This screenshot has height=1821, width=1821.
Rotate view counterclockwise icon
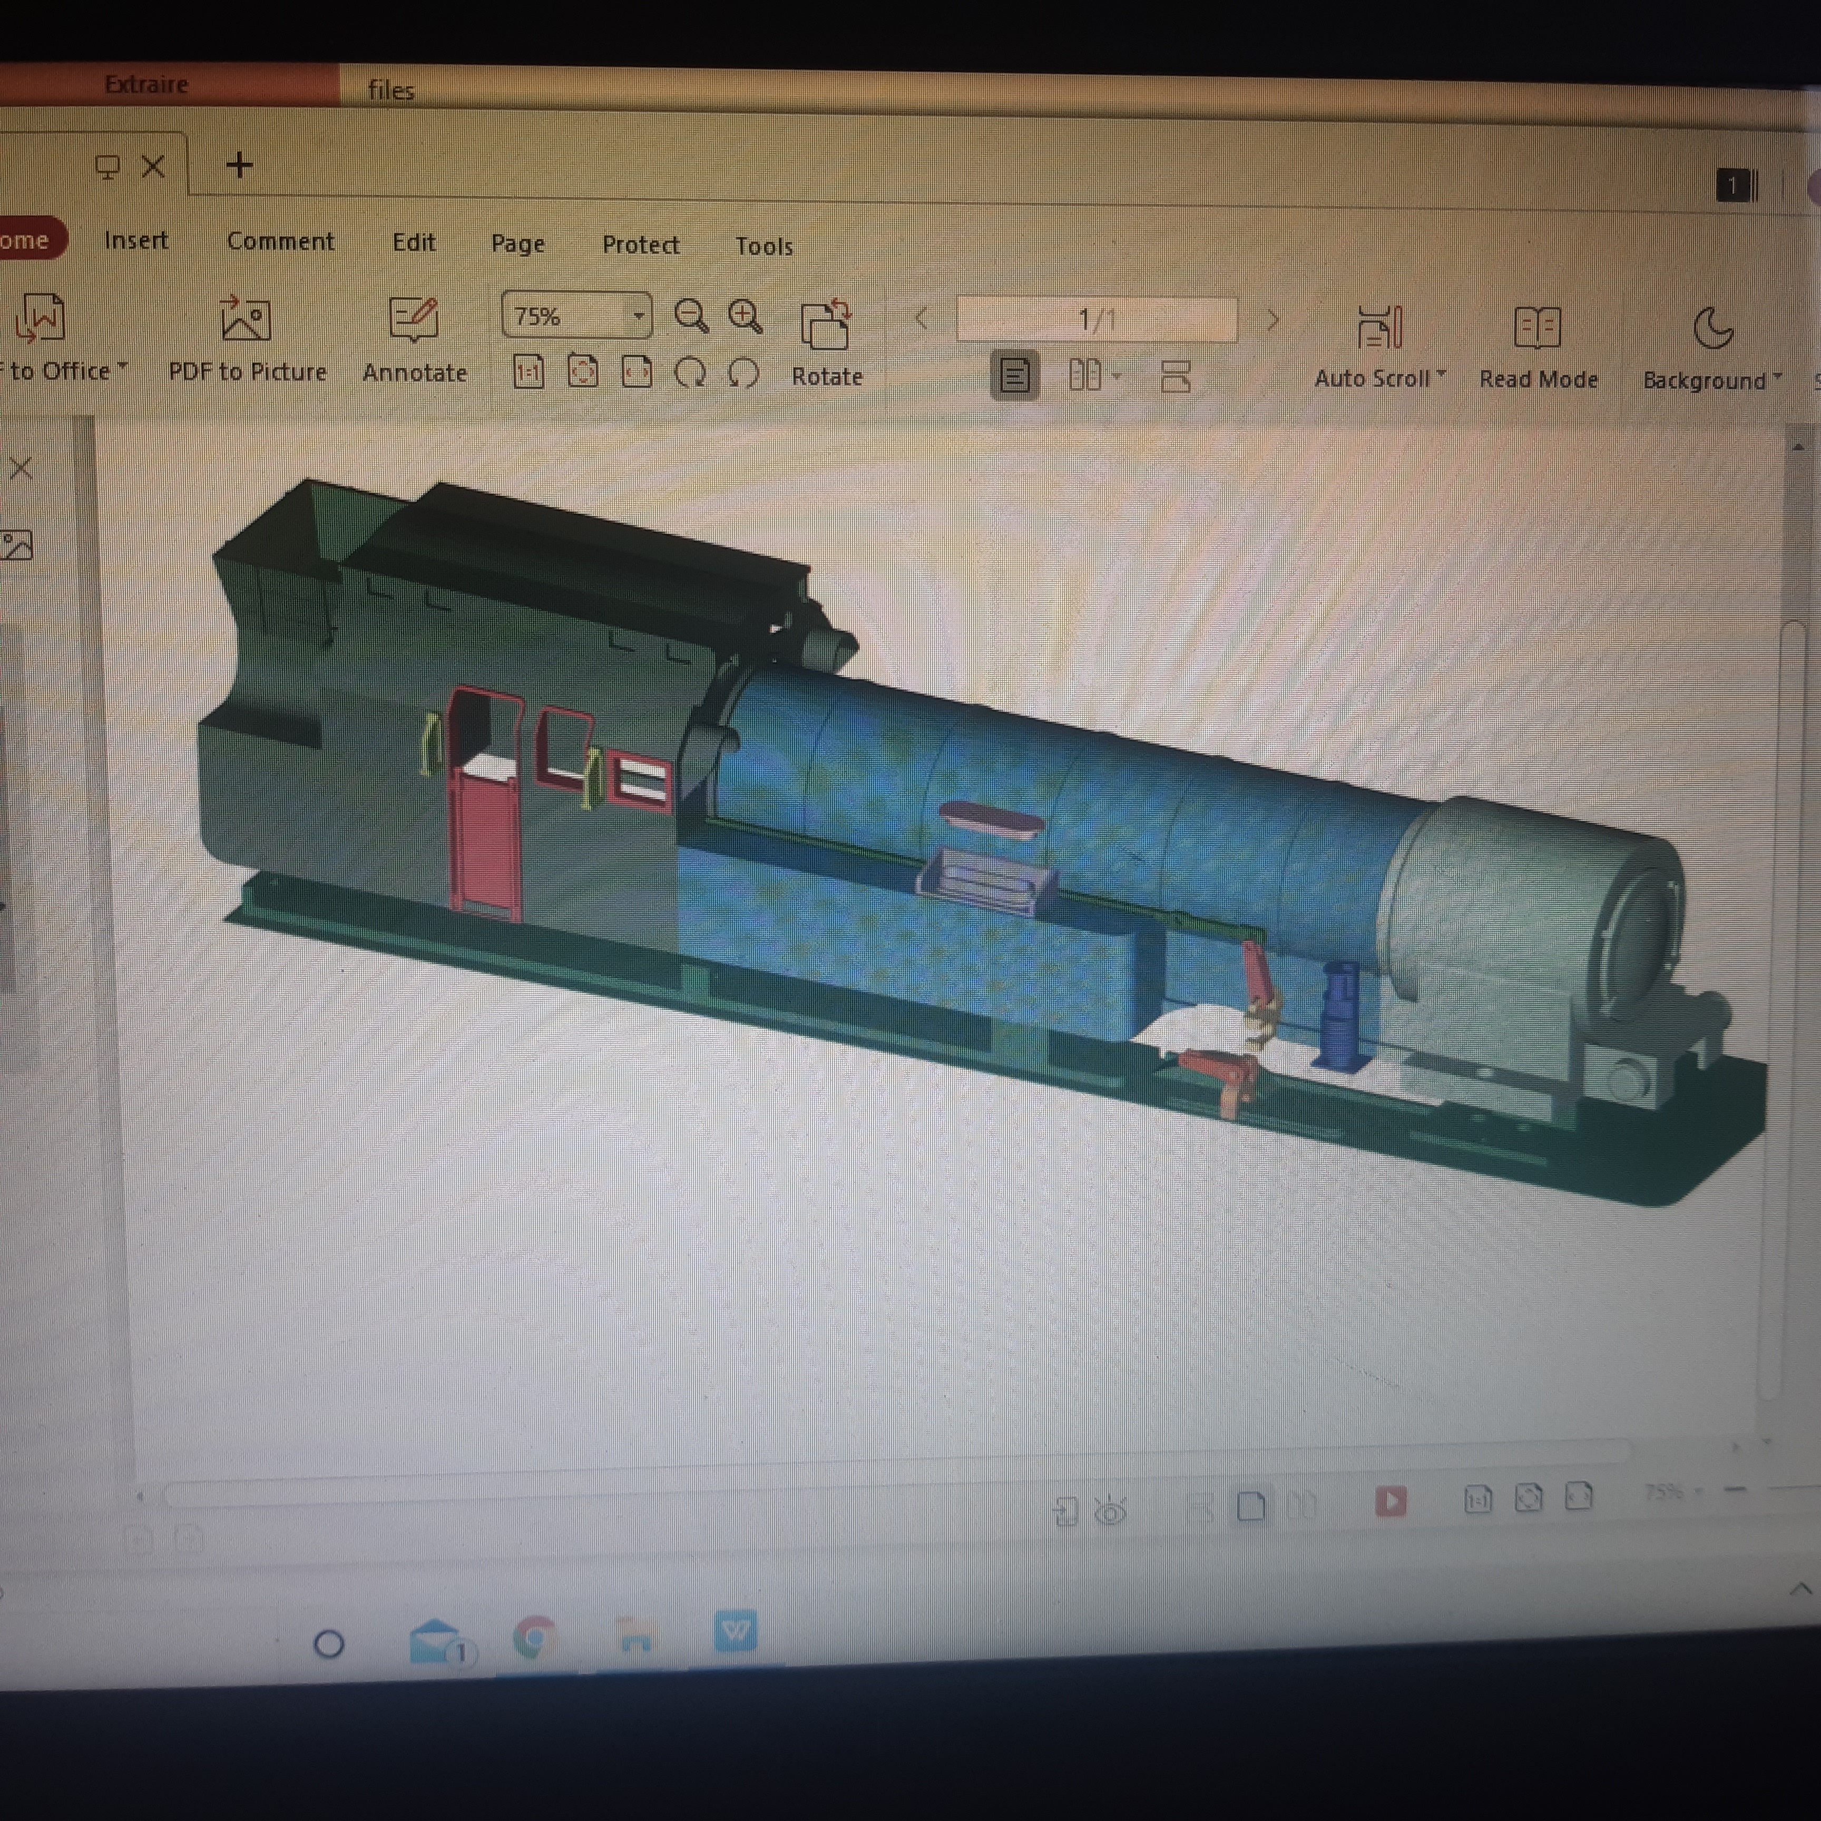click(690, 373)
